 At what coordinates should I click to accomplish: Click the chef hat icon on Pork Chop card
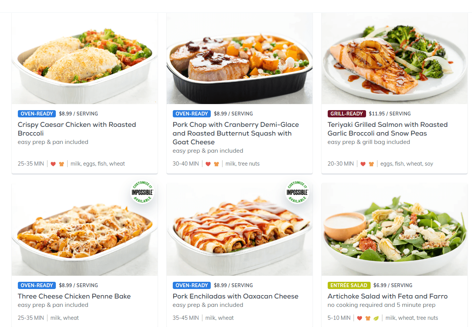tap(216, 164)
